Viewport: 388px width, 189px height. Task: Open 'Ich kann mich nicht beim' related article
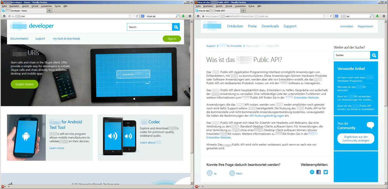(355, 79)
